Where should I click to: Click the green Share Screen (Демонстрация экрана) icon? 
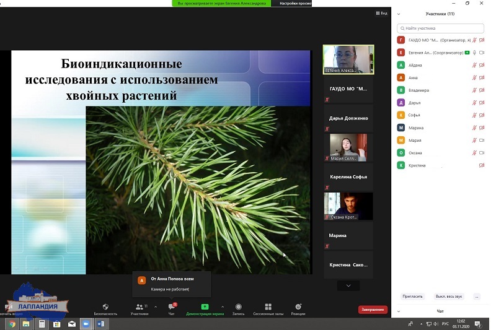[205, 306]
